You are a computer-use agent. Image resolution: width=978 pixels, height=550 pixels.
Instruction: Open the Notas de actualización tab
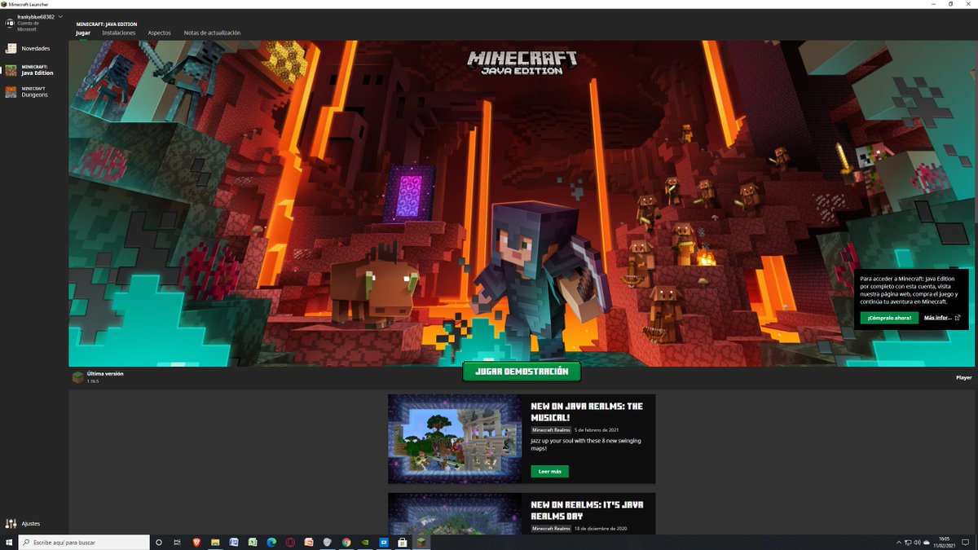tap(212, 33)
